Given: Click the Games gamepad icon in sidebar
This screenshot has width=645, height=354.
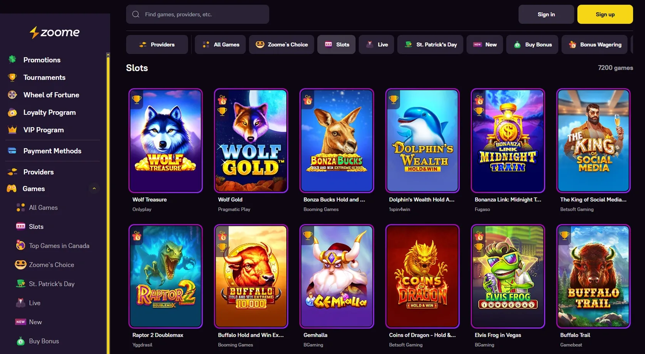Looking at the screenshot, I should 13,189.
